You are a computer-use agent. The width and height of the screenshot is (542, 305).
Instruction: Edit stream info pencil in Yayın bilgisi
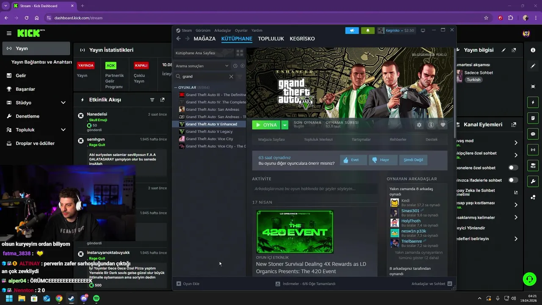pos(503,50)
